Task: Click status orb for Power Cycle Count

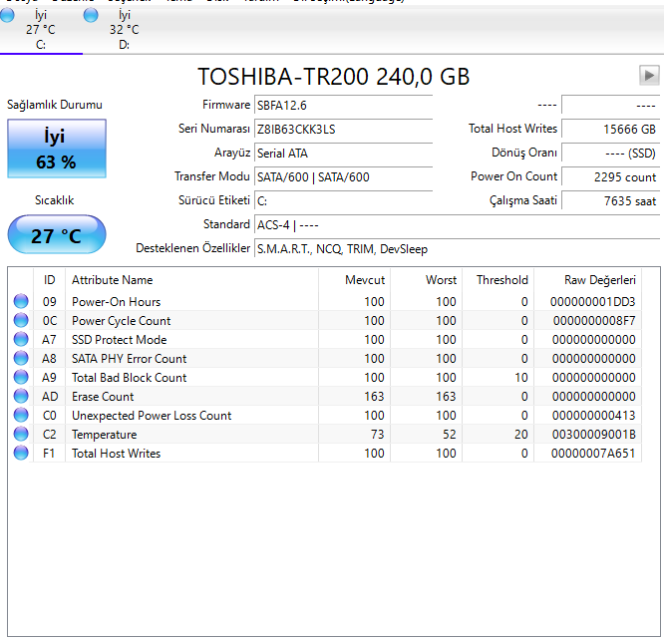Action: tap(21, 320)
